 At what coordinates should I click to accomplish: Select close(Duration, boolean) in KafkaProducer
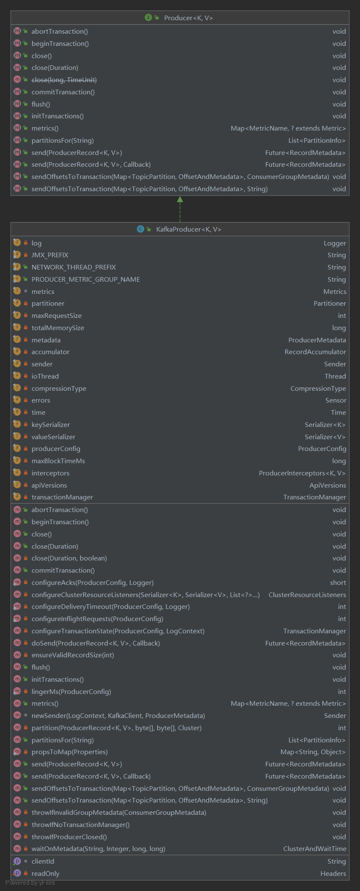[x=180, y=558]
